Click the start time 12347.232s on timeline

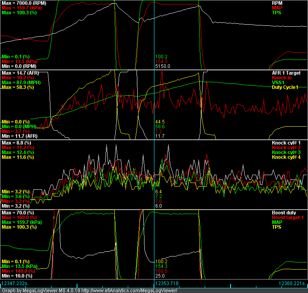pos(15,283)
